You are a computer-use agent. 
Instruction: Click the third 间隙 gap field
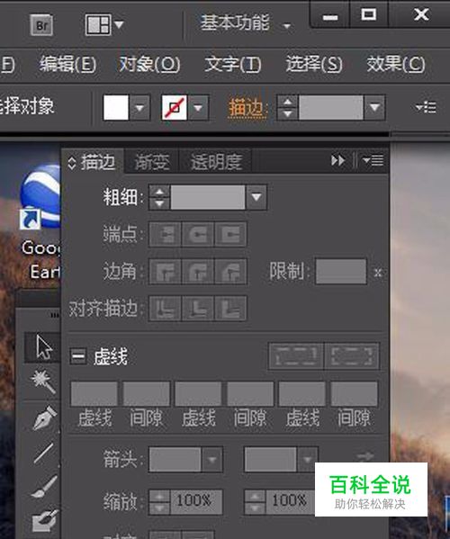(354, 393)
